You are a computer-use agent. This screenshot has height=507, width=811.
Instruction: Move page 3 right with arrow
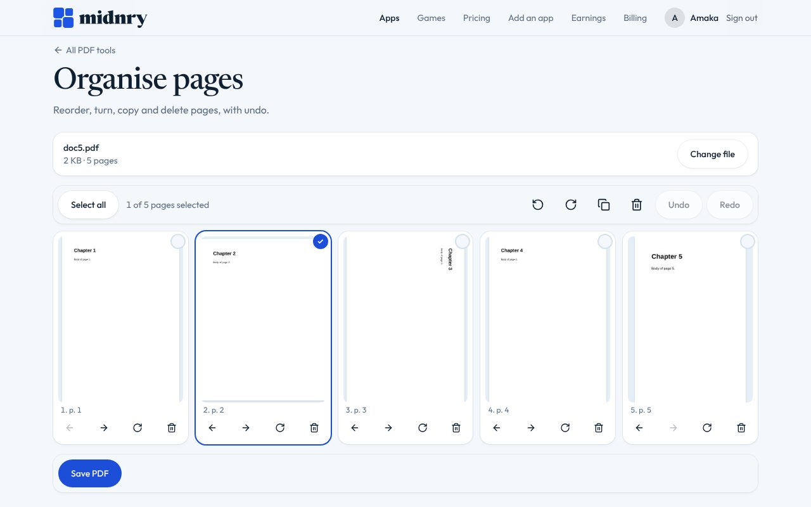click(x=388, y=428)
